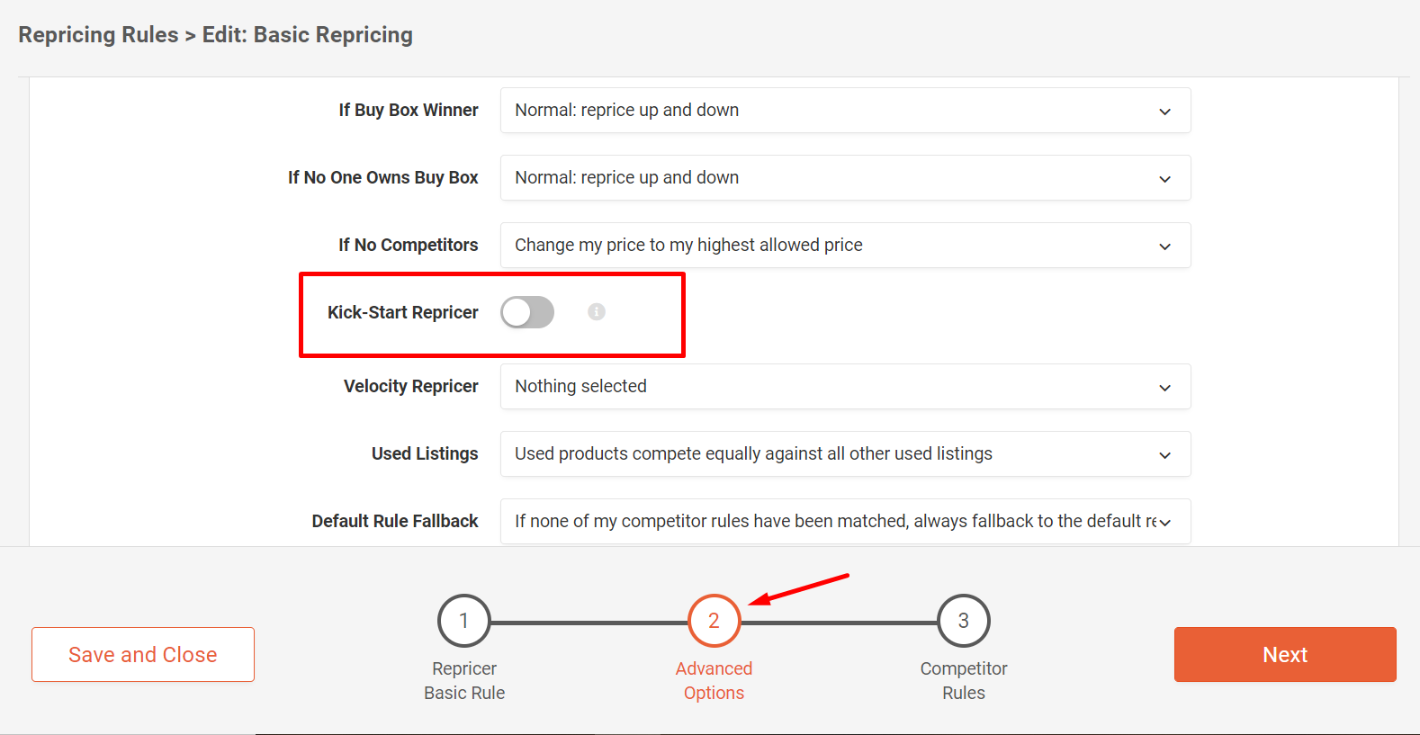Open the Repricer Basic Rule step label
1420x735 pixels.
click(464, 681)
